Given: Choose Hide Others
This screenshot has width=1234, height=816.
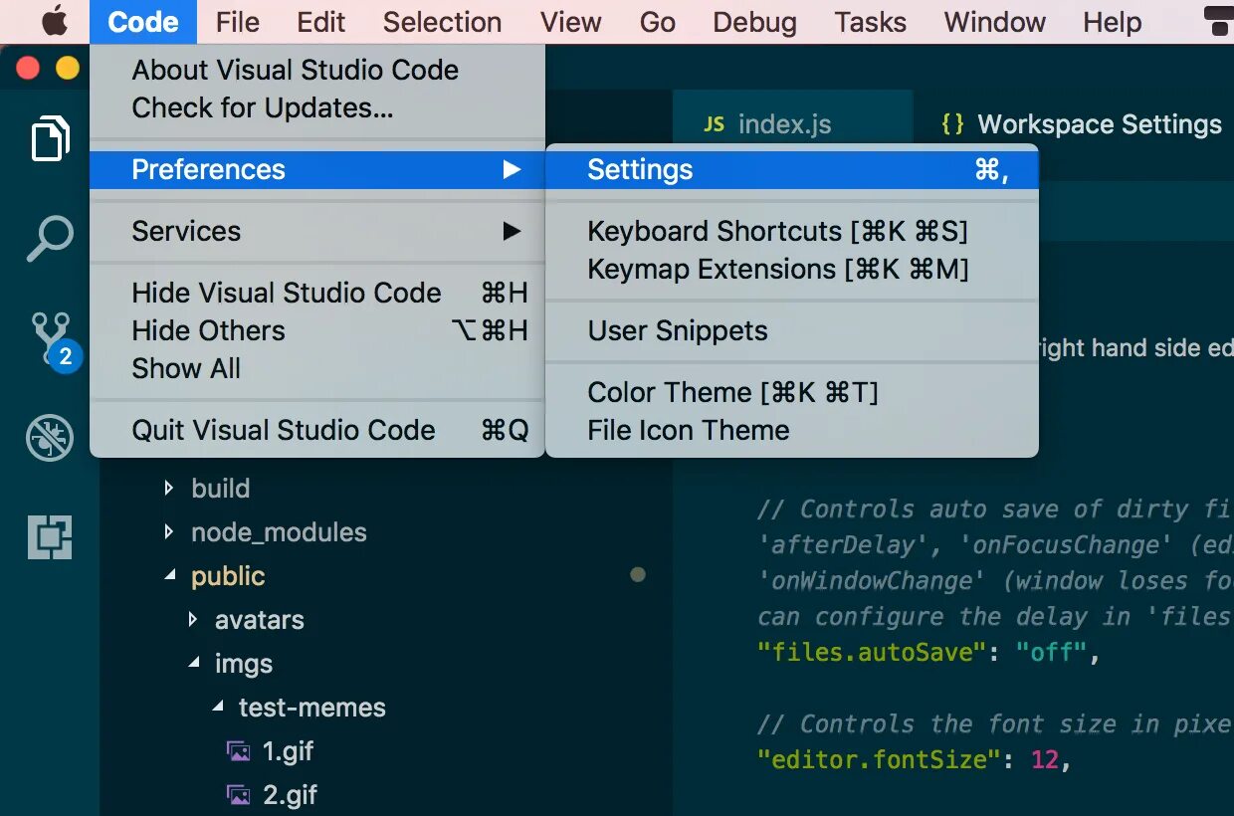Looking at the screenshot, I should (317, 330).
